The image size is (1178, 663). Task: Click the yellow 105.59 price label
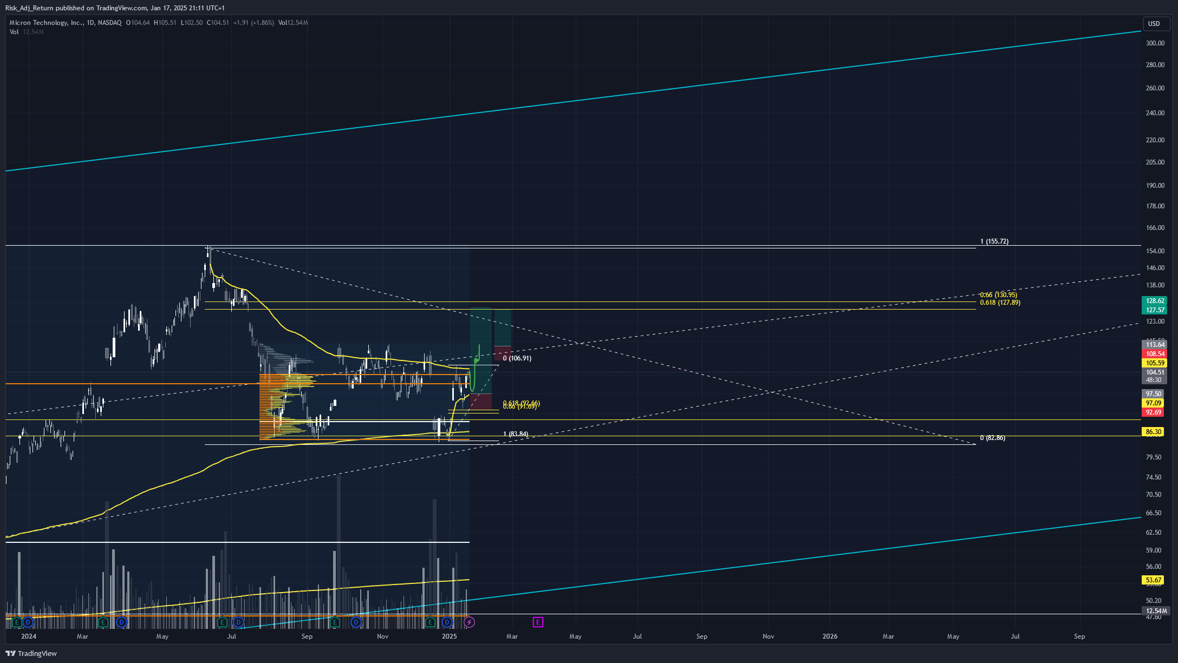point(1155,363)
